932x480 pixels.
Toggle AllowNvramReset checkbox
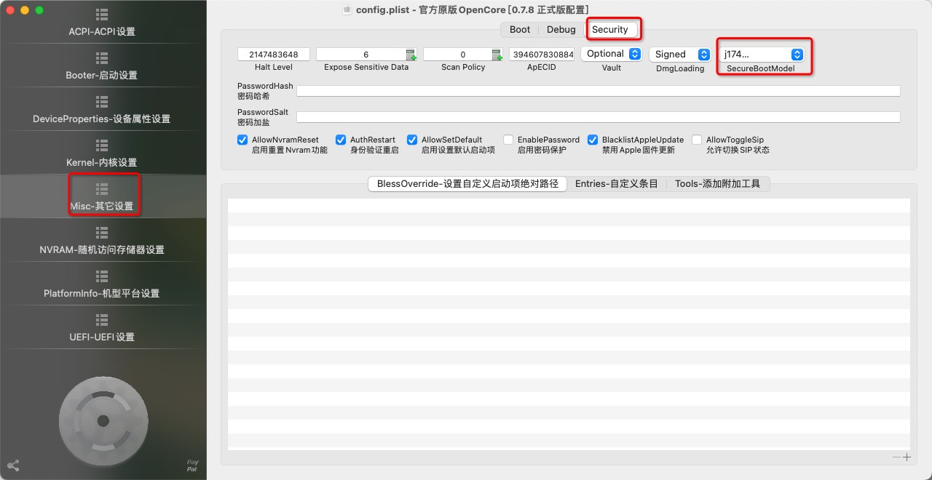pyautogui.click(x=242, y=140)
